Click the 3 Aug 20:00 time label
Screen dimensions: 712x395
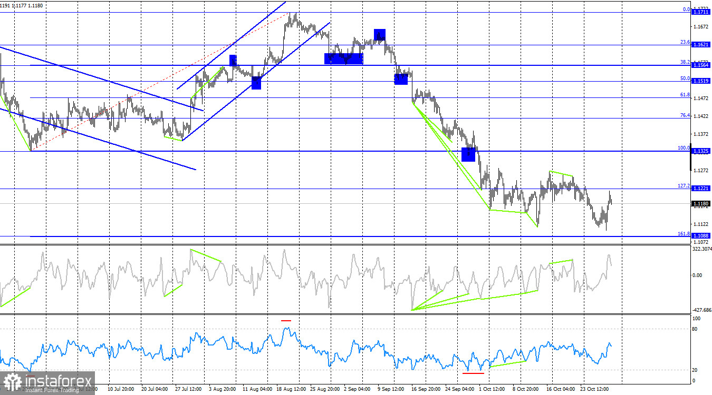(x=223, y=389)
